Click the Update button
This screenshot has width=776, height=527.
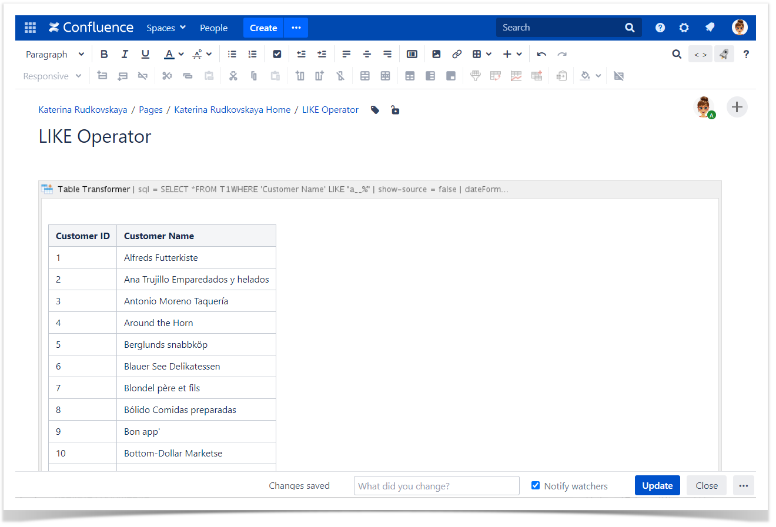[657, 485]
